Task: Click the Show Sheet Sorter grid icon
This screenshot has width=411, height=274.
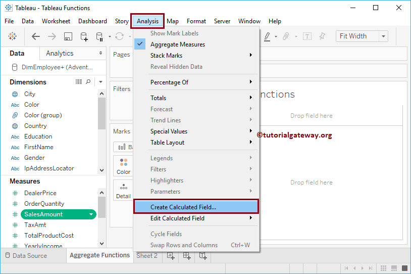Action: pos(383,268)
